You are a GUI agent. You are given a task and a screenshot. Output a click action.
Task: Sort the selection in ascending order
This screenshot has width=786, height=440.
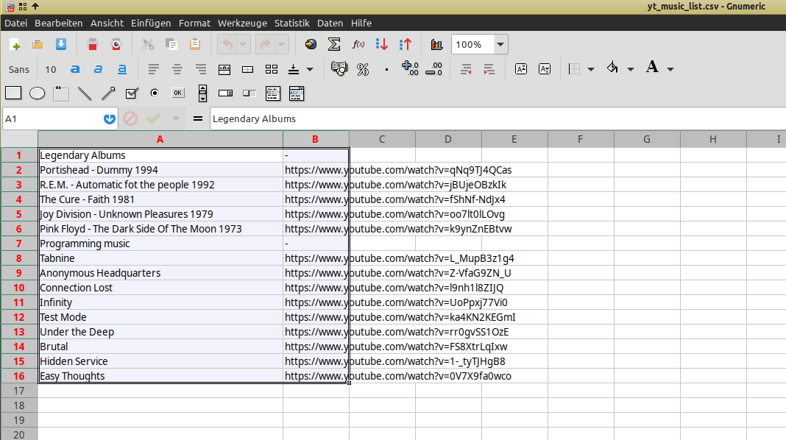(x=381, y=44)
